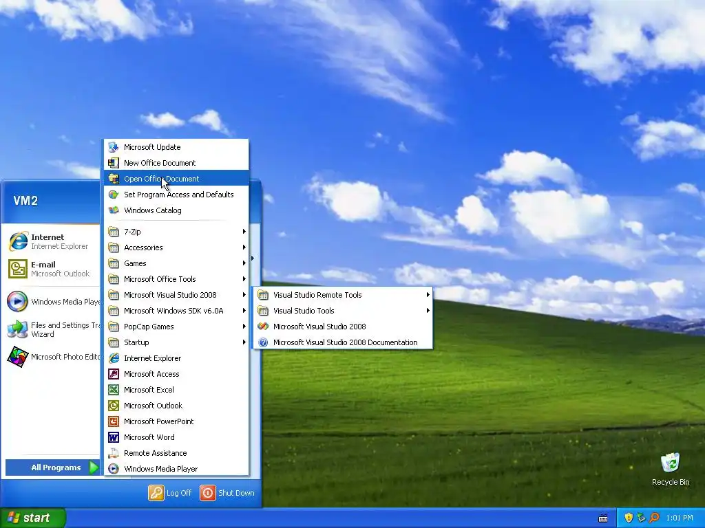Click the Files and Settings Transfer Wizard icon
The width and height of the screenshot is (705, 528).
[18, 329]
